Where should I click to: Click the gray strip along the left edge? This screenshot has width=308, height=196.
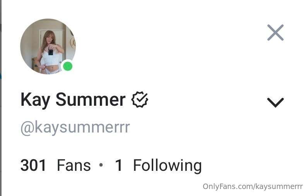click(x=1, y=98)
